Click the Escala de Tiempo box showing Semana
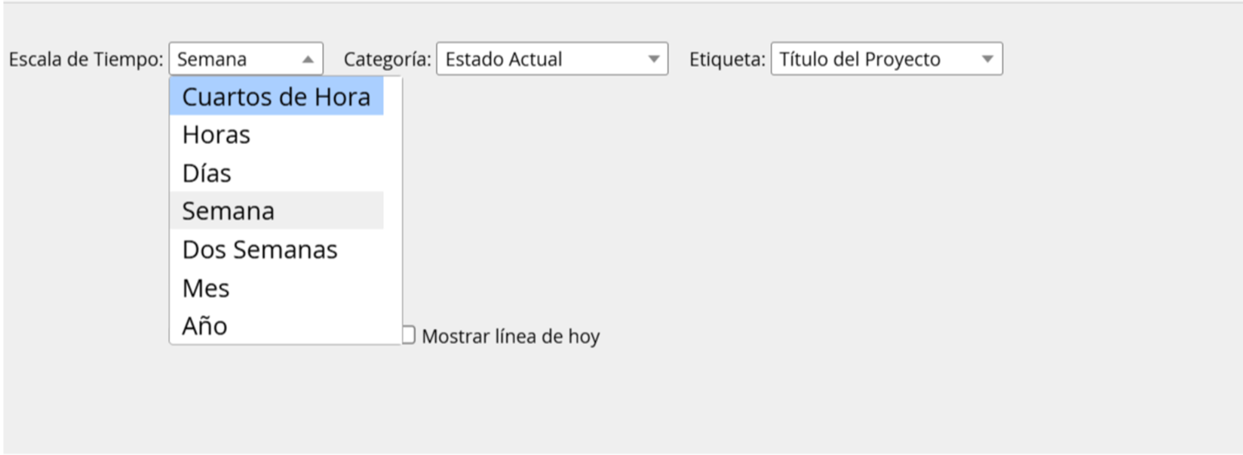Image resolution: width=1243 pixels, height=455 pixels. pos(246,59)
